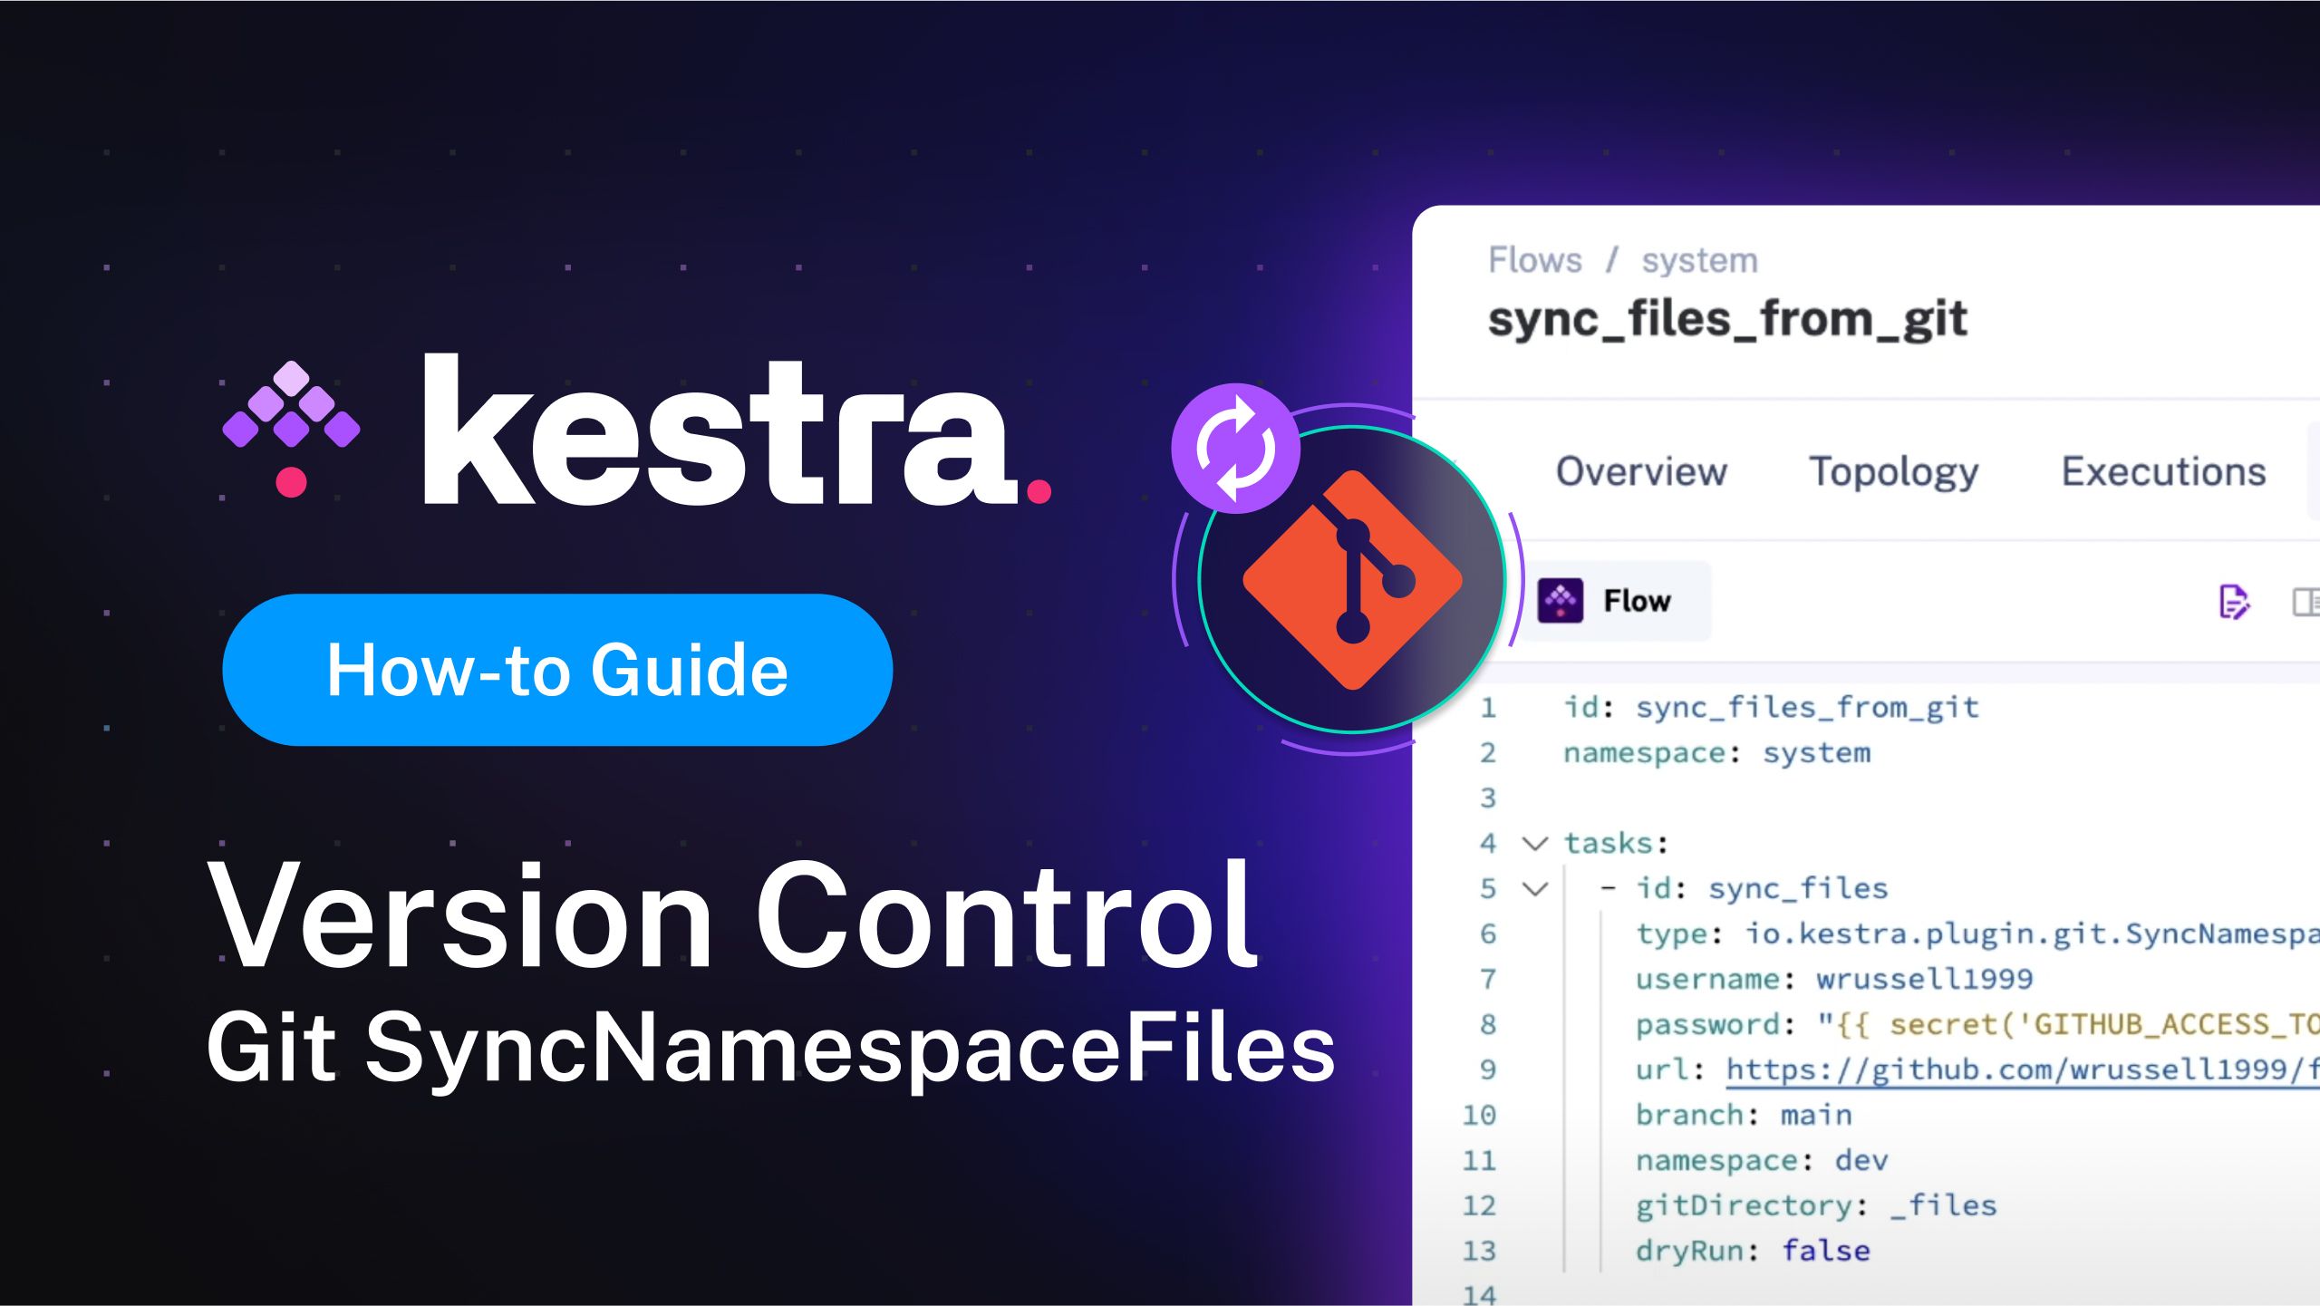Click the Git SyncNamespaceFiles subtitle

coord(770,1050)
